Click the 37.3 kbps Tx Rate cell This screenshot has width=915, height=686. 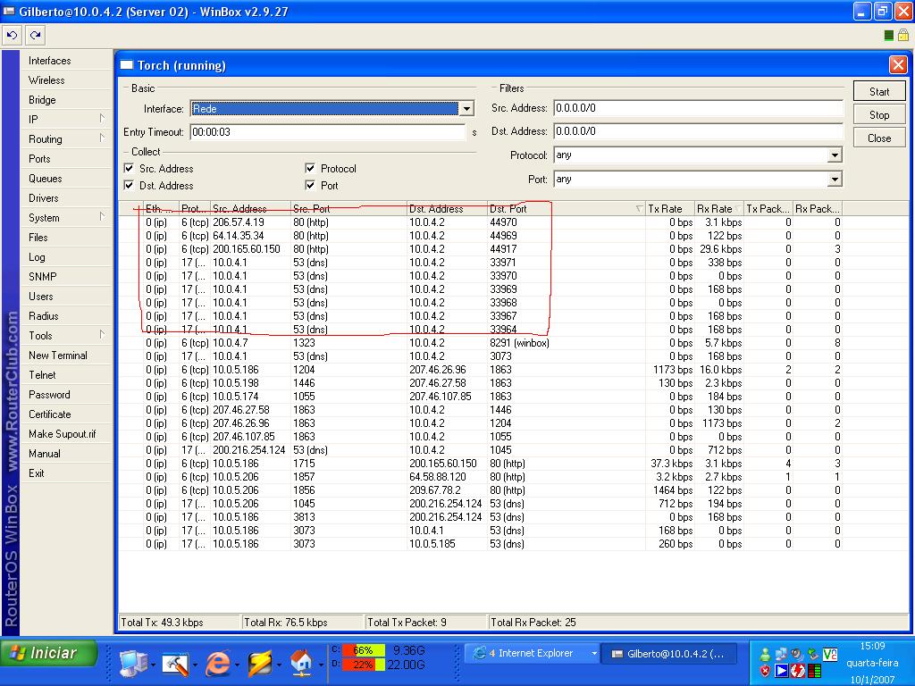click(x=672, y=464)
